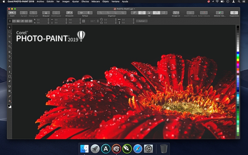Select the Clone tool
248x155 pixels.
10,56
